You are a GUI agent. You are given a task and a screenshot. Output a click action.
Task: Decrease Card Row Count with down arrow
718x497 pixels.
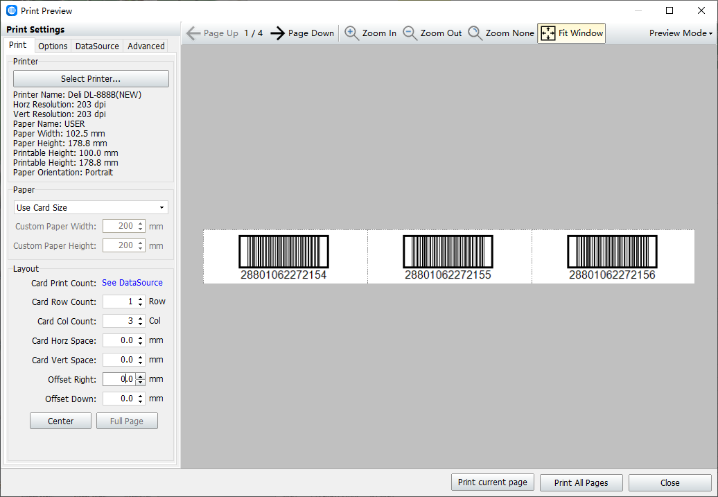(x=141, y=305)
